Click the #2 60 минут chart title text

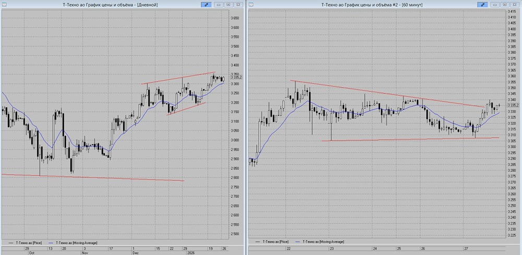(x=372, y=5)
